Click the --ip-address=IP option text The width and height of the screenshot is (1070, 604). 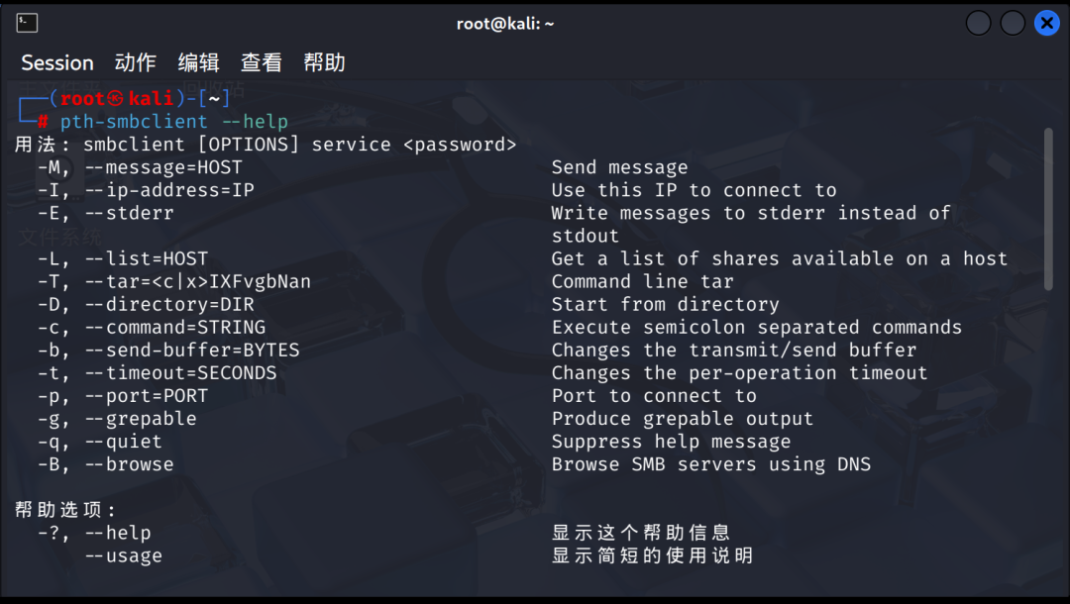tap(169, 190)
